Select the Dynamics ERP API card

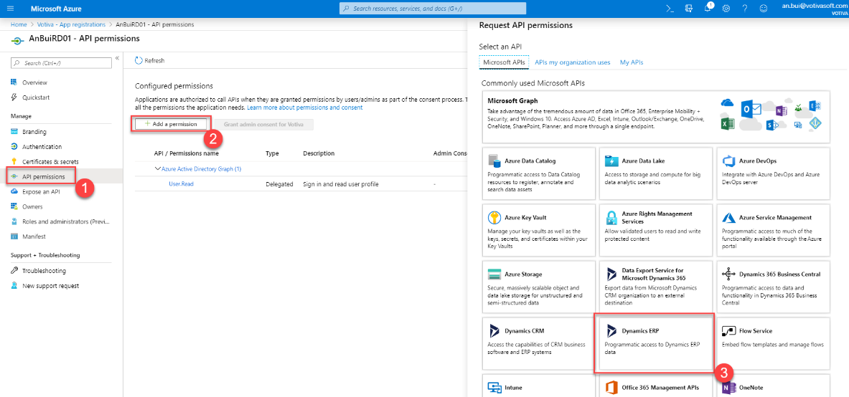coord(656,343)
